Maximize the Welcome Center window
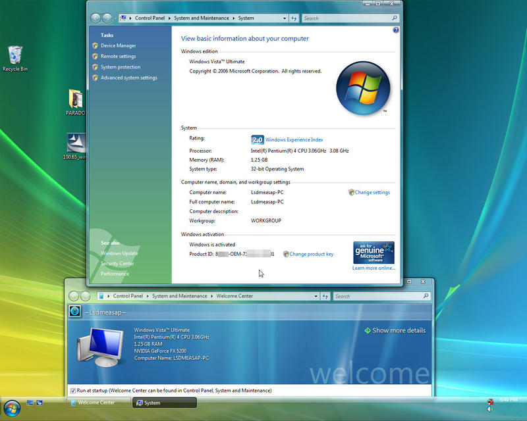The image size is (527, 421). coord(409,282)
